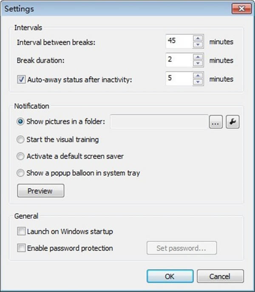This screenshot has height=292, width=255.
Task: Increase the break duration value
Action: [x=198, y=57]
